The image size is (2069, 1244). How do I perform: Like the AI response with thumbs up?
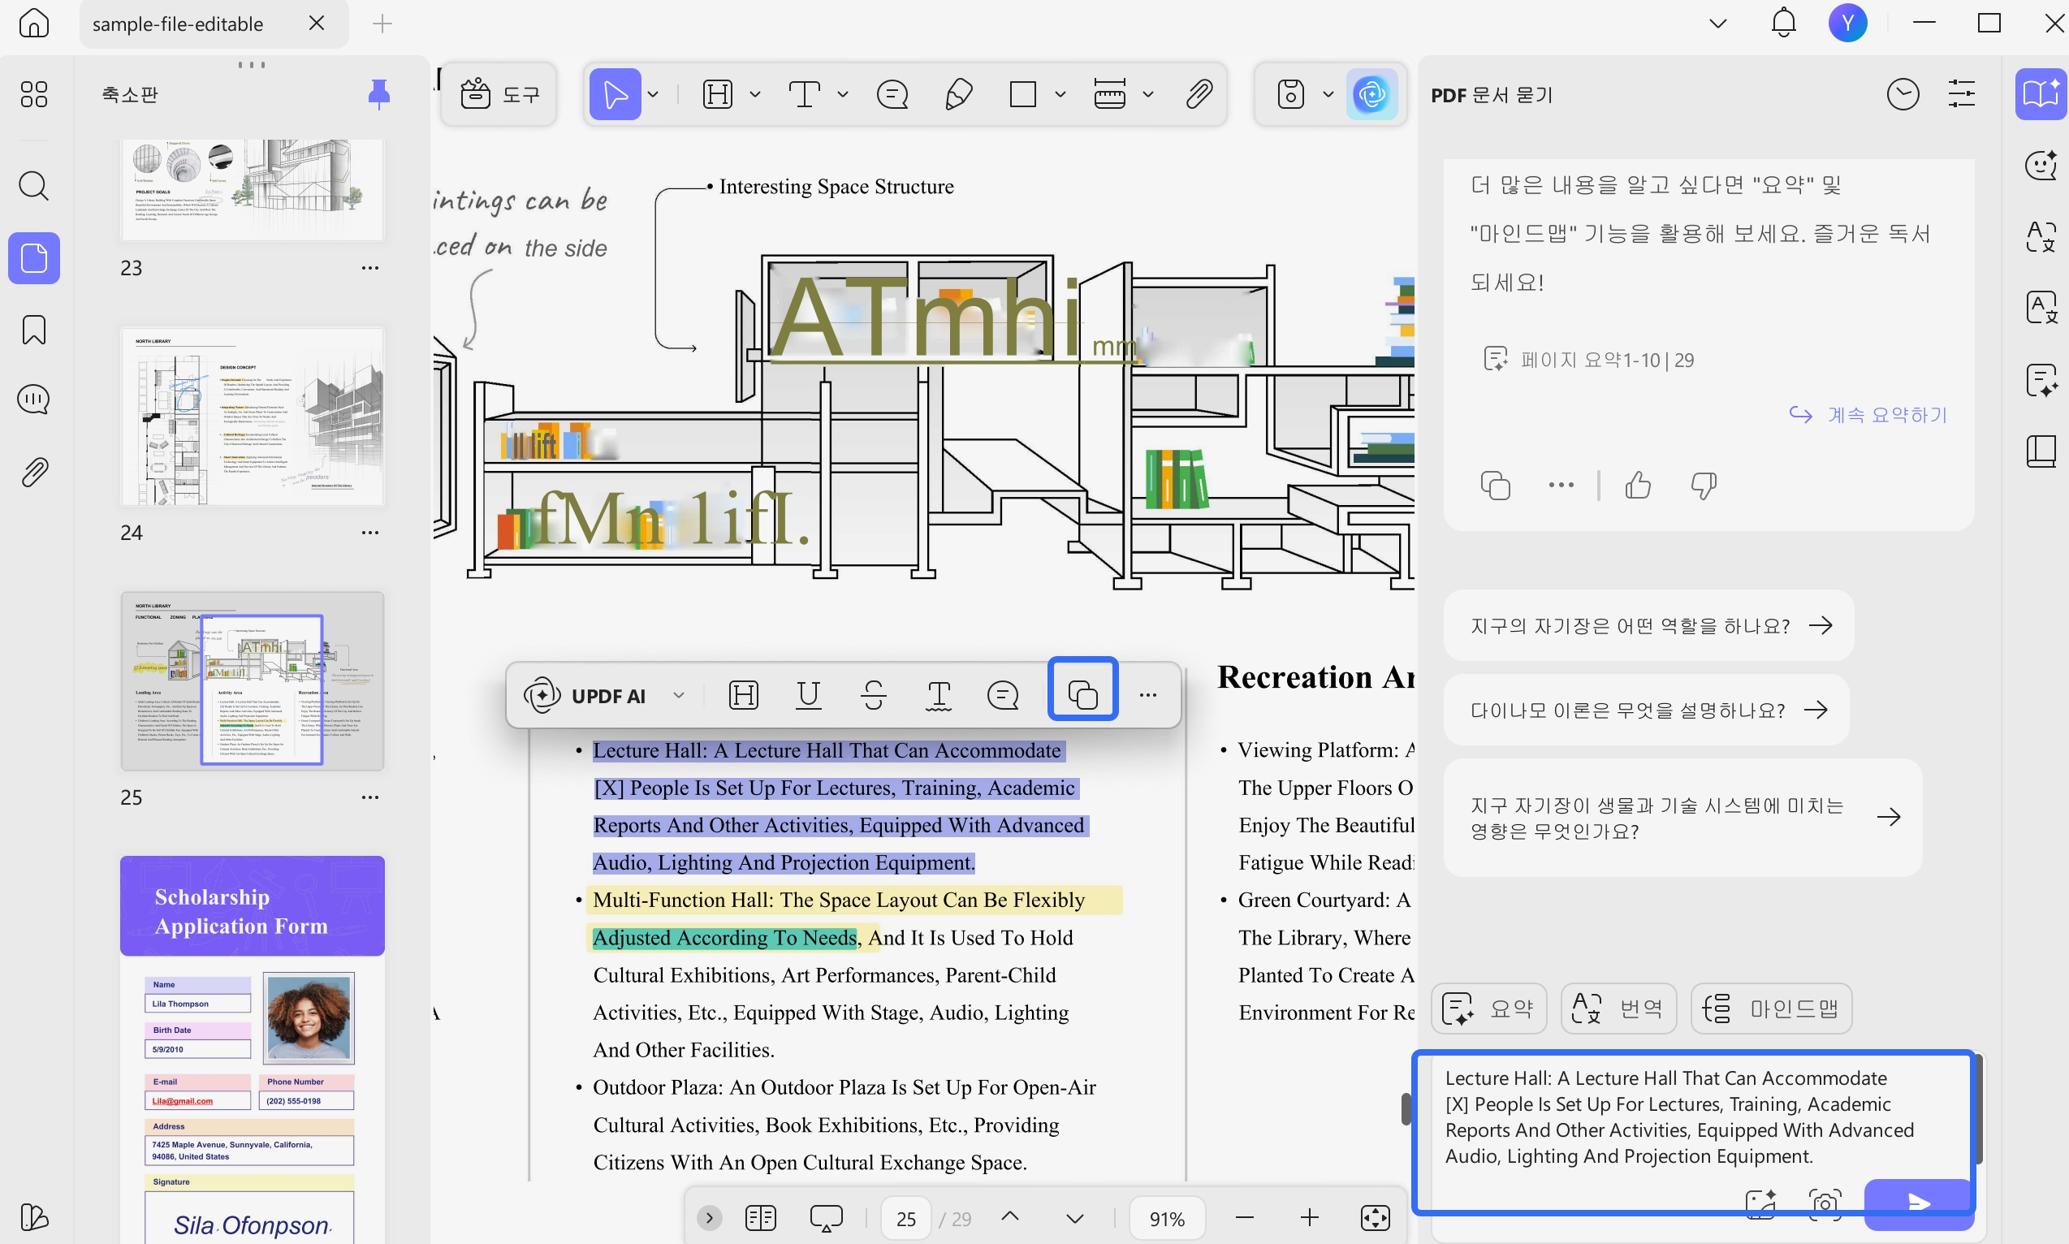1638,486
